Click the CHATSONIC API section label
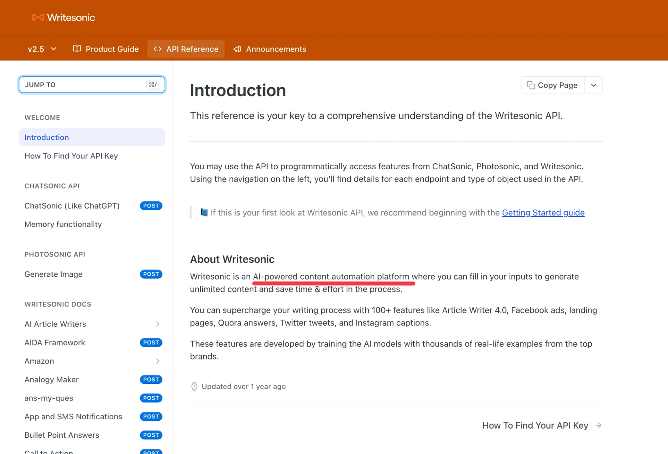The image size is (668, 454). click(x=52, y=186)
